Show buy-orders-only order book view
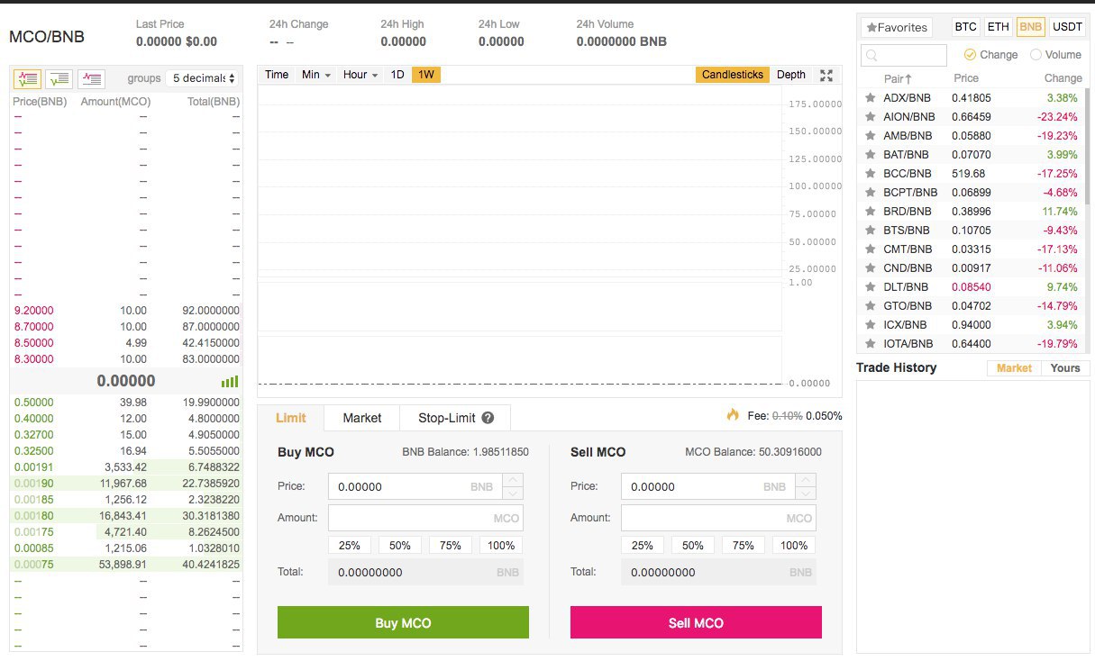The image size is (1095, 661). click(59, 78)
